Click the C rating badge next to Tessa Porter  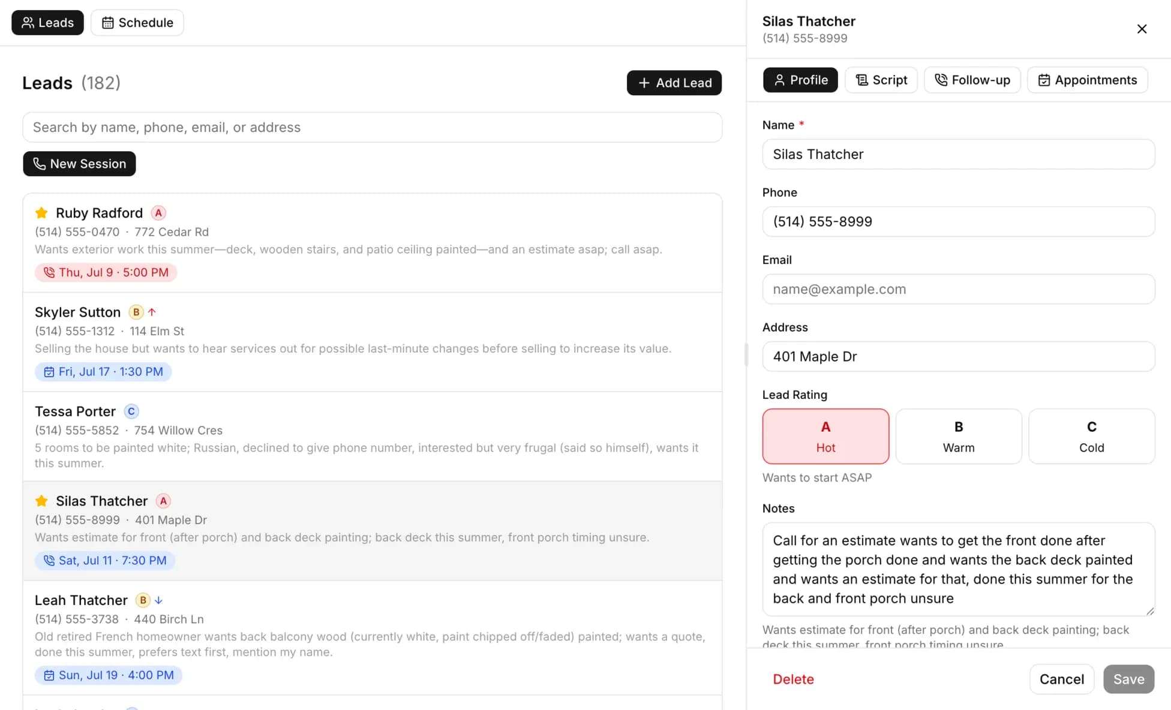pyautogui.click(x=131, y=411)
